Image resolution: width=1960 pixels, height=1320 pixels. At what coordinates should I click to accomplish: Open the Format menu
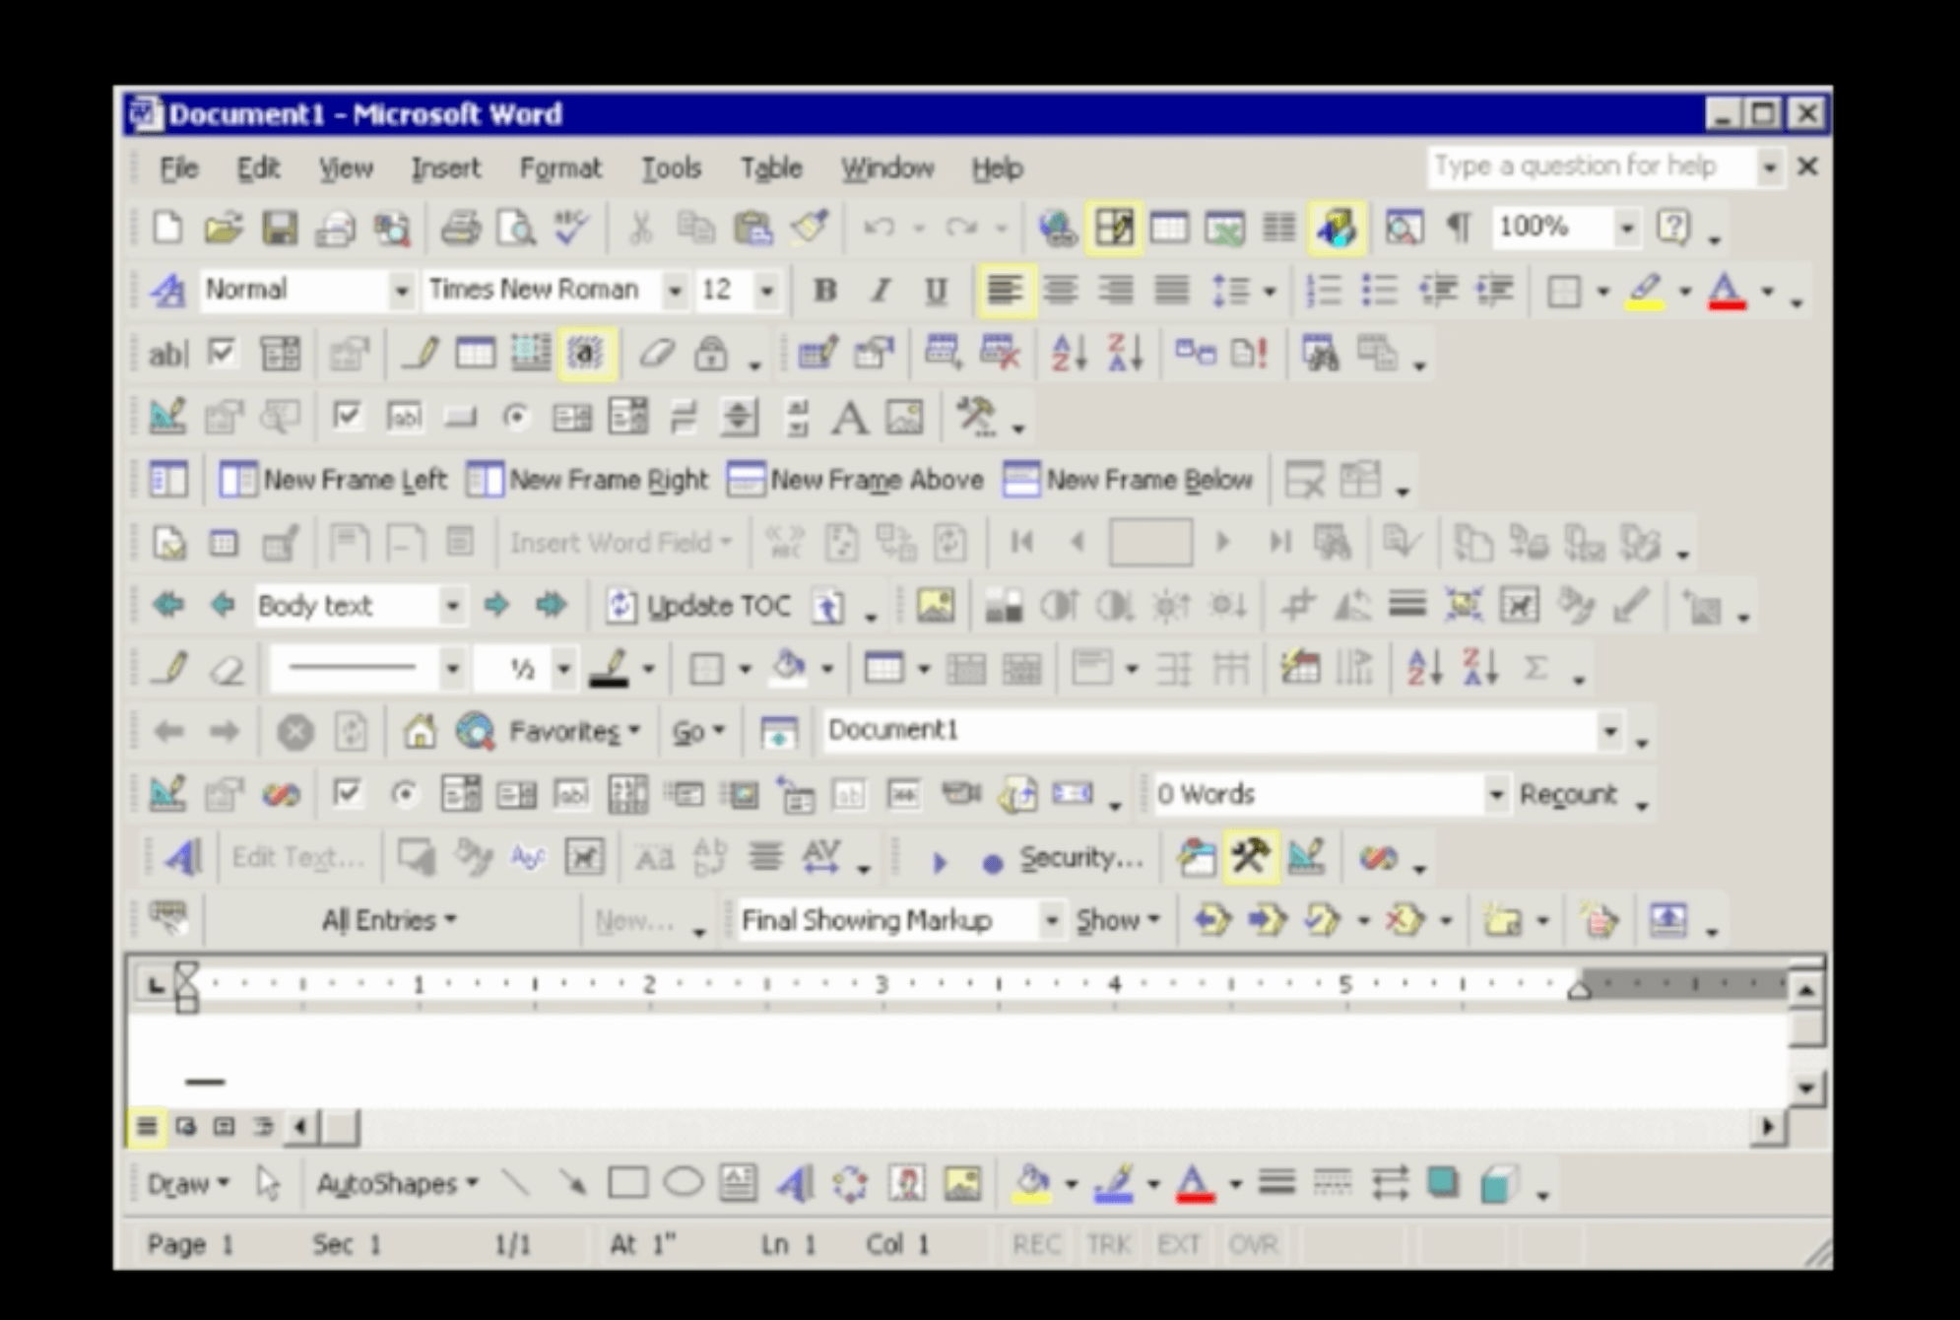[x=559, y=168]
